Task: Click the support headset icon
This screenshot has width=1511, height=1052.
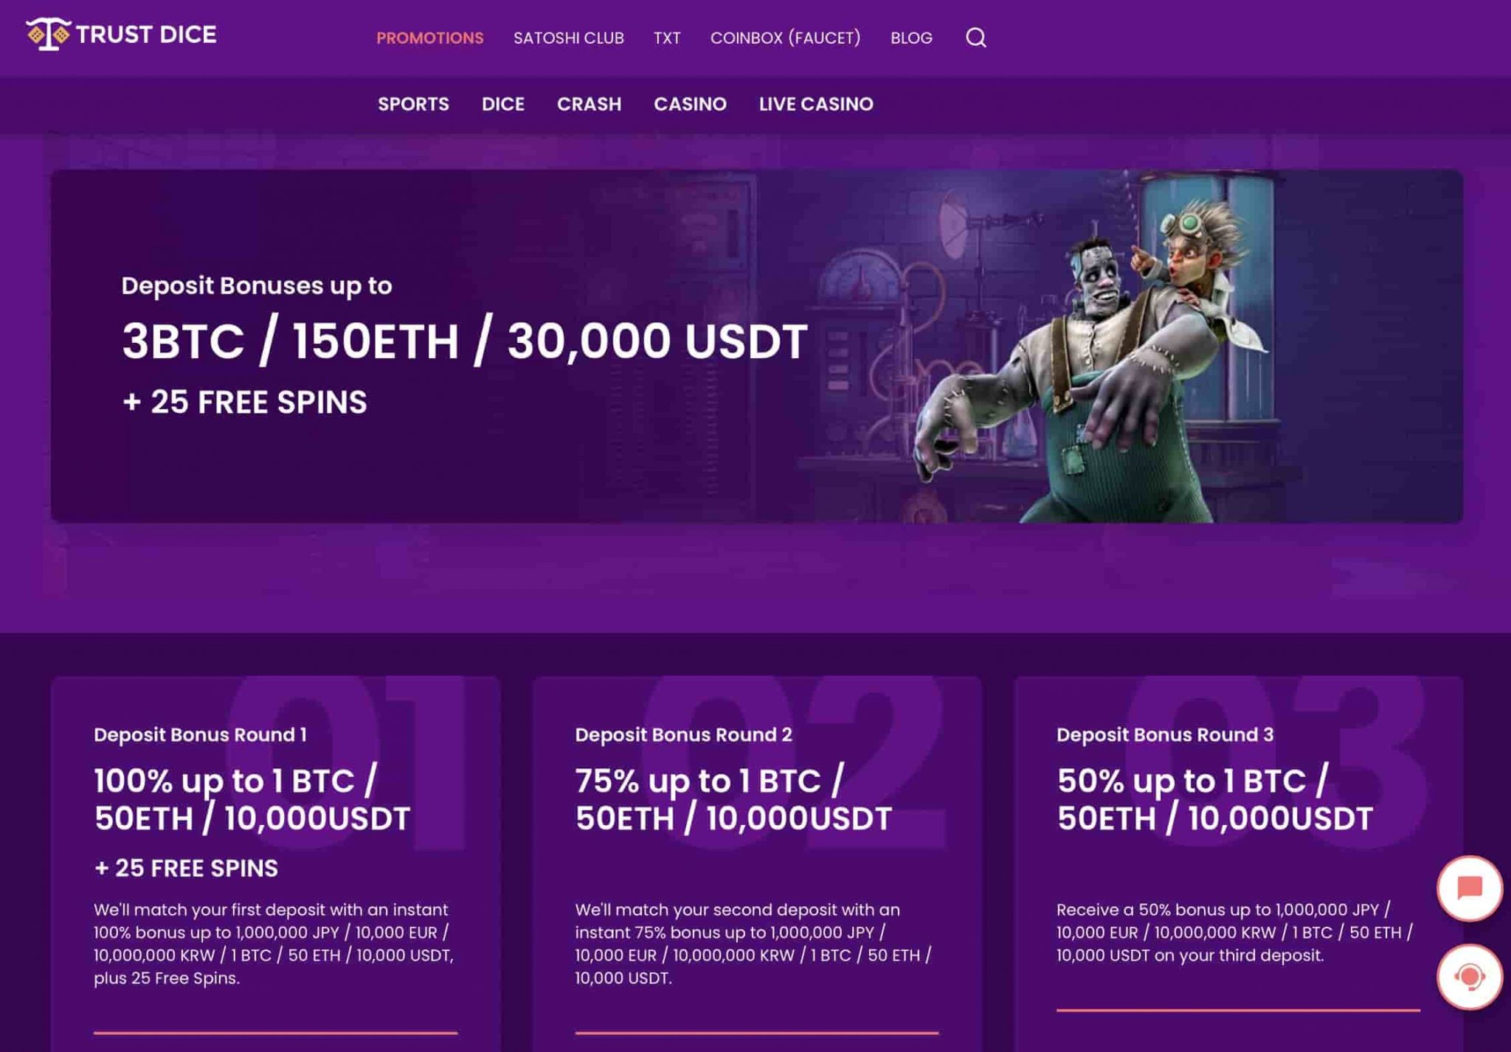Action: tap(1469, 977)
